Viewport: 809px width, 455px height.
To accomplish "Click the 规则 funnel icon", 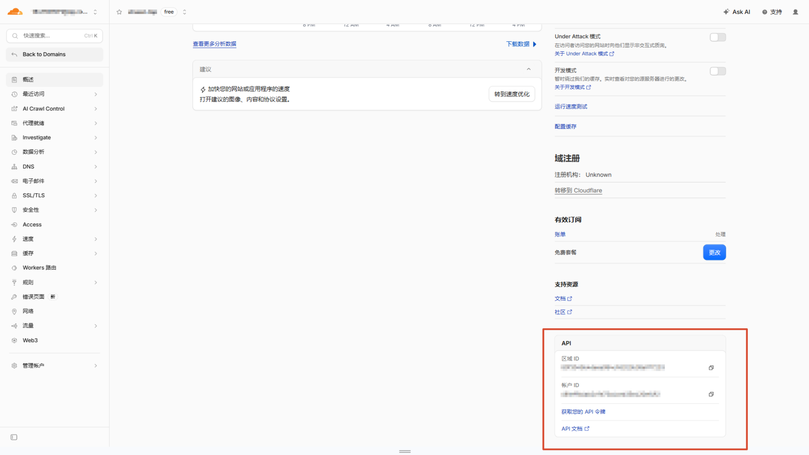I will (14, 283).
